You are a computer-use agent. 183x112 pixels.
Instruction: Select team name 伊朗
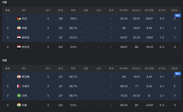[x=24, y=28]
